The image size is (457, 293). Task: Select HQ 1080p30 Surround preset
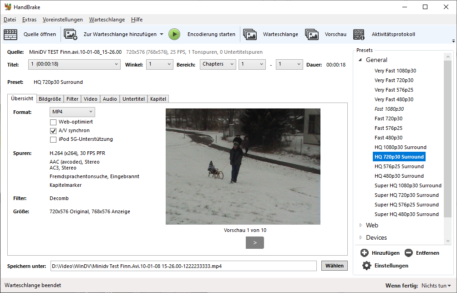pos(400,147)
